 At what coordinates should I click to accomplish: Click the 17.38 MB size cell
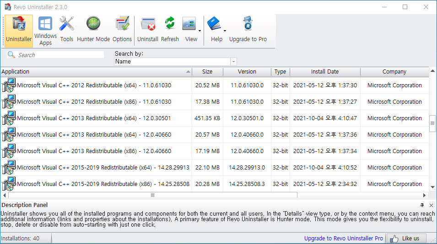click(207, 101)
